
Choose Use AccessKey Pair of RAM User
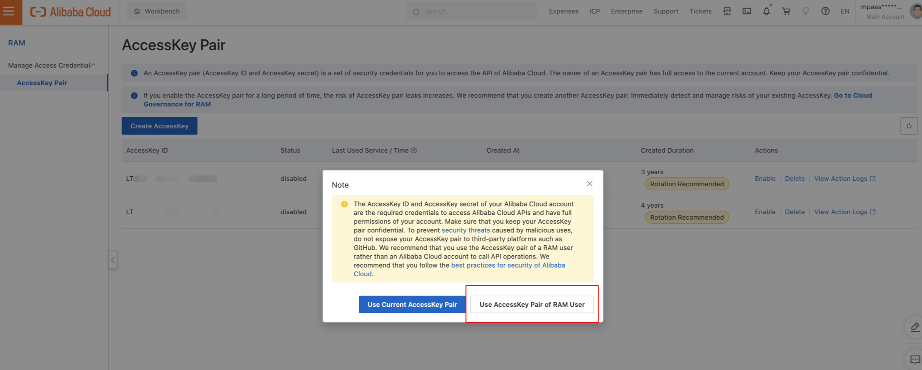point(532,304)
